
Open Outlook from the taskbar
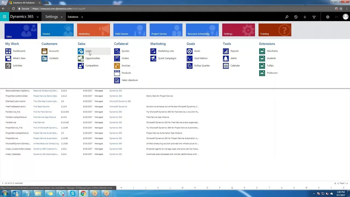coord(16,193)
